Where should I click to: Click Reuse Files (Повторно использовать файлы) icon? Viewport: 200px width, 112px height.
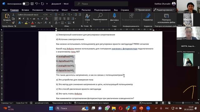(x=166, y=18)
